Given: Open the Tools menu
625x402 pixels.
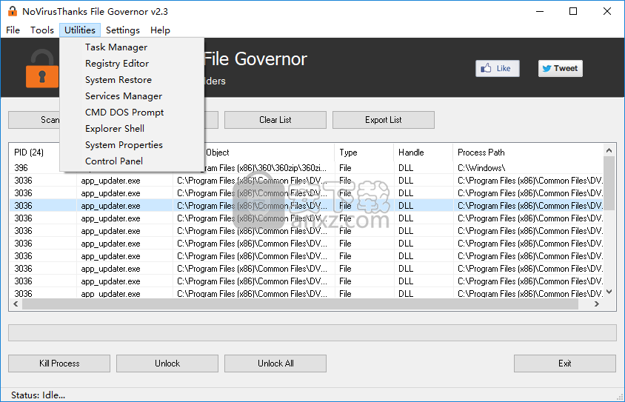Looking at the screenshot, I should [42, 30].
